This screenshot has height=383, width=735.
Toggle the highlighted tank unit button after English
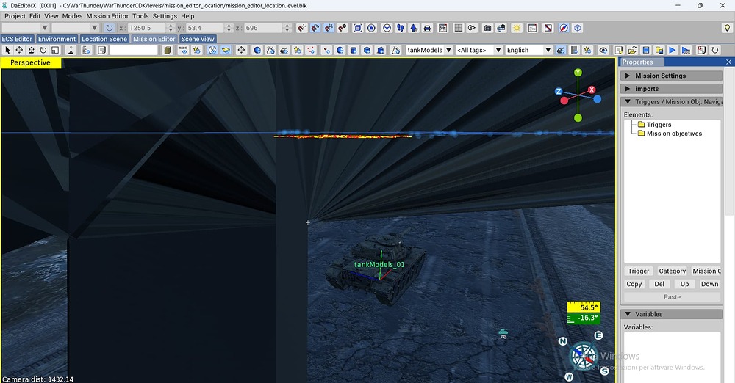click(561, 50)
